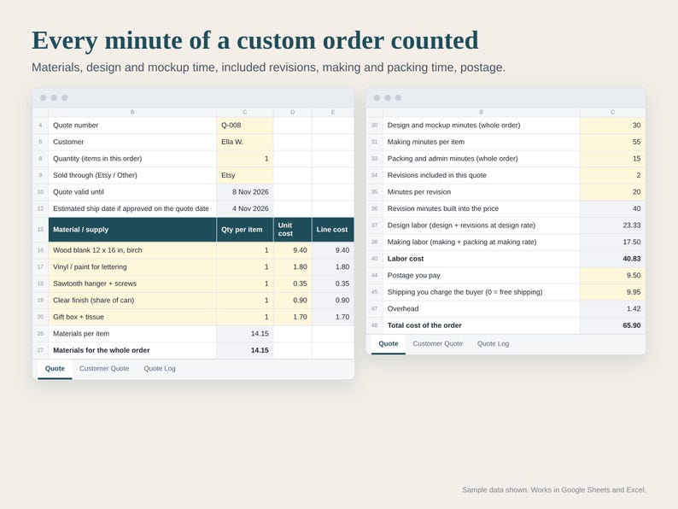
Task: Open Quote Log tab in right window
Action: coord(493,343)
